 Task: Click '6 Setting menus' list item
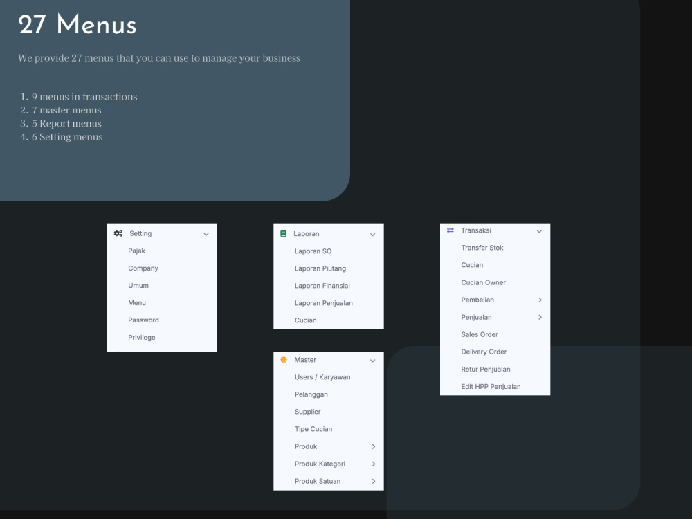[x=67, y=137]
